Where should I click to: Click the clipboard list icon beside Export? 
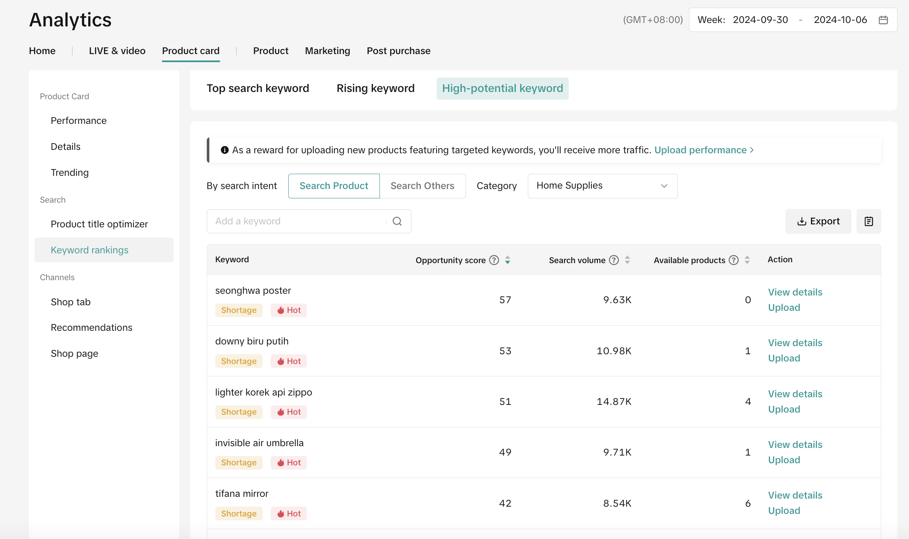868,221
